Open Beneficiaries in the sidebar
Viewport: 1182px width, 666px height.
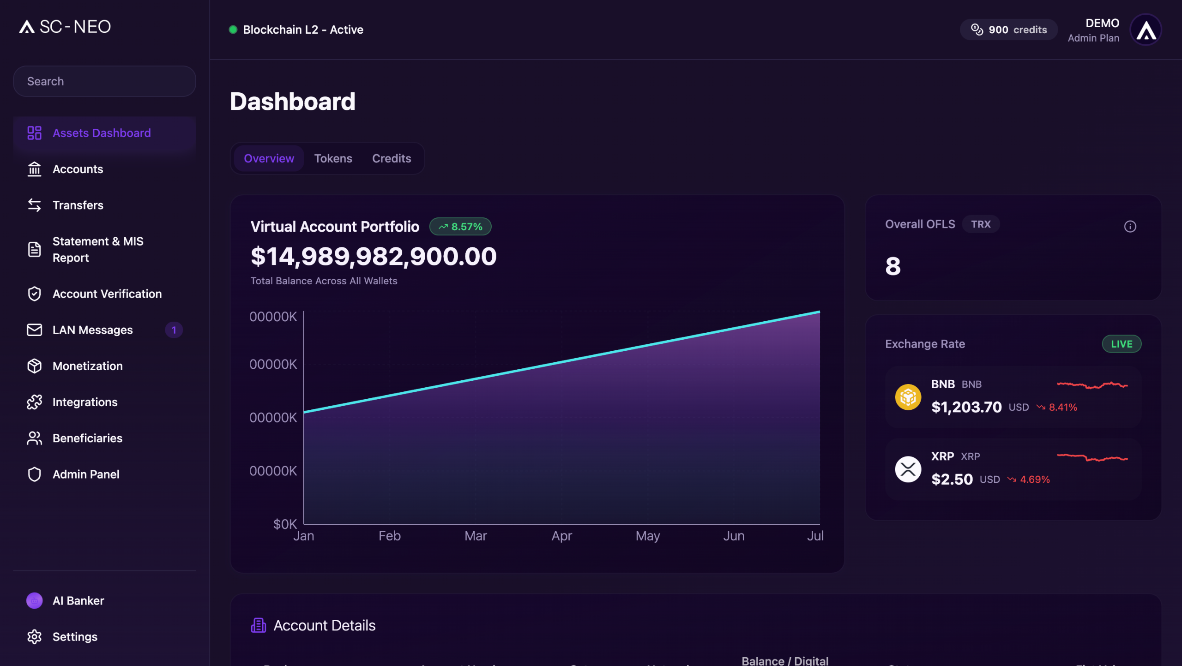(87, 438)
